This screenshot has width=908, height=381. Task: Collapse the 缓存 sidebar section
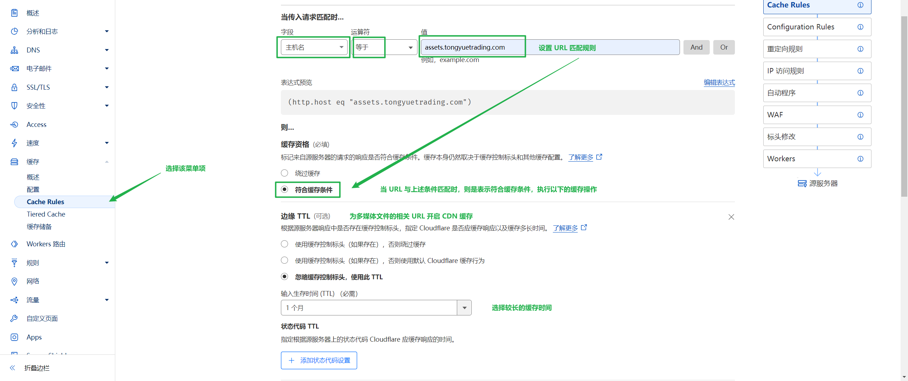[107, 162]
